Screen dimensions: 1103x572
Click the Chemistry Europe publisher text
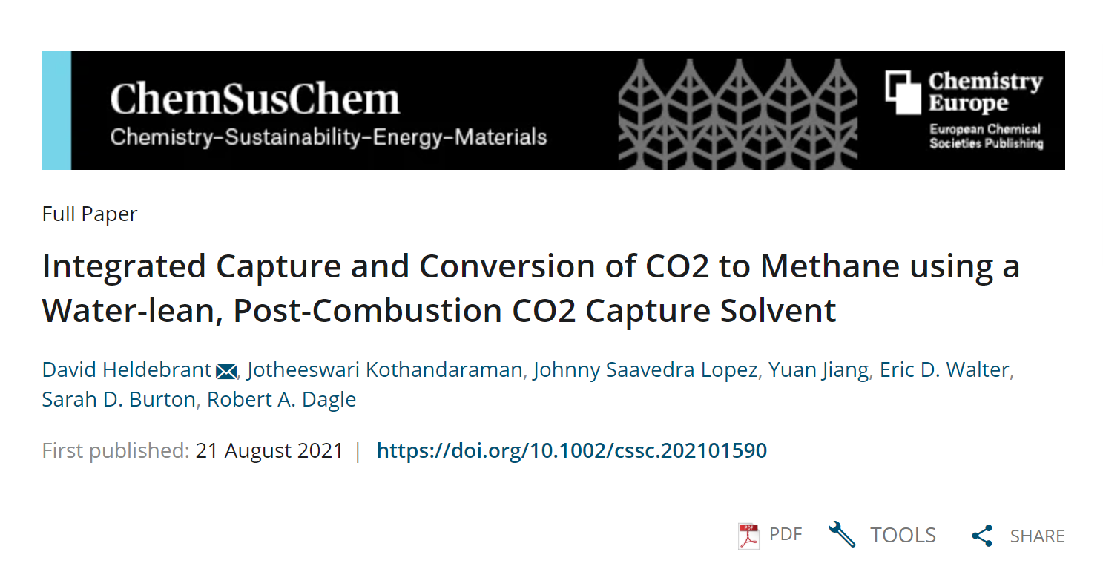coord(985,92)
